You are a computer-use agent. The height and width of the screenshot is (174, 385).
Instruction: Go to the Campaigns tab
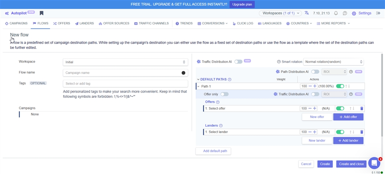pos(16,24)
